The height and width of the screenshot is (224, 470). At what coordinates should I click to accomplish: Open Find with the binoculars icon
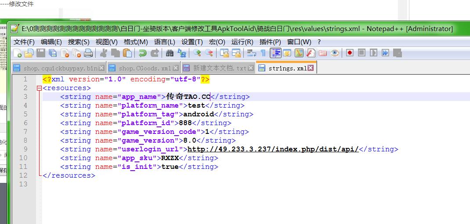point(170,53)
